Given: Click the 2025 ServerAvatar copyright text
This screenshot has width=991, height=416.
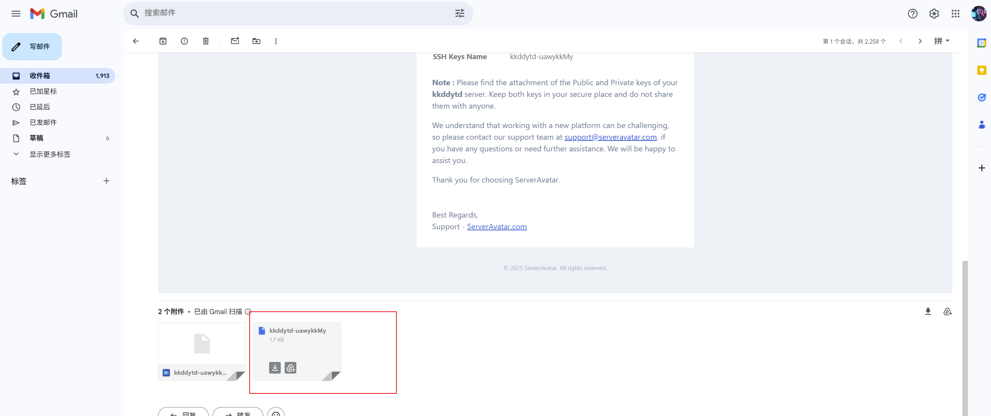Looking at the screenshot, I should [555, 268].
